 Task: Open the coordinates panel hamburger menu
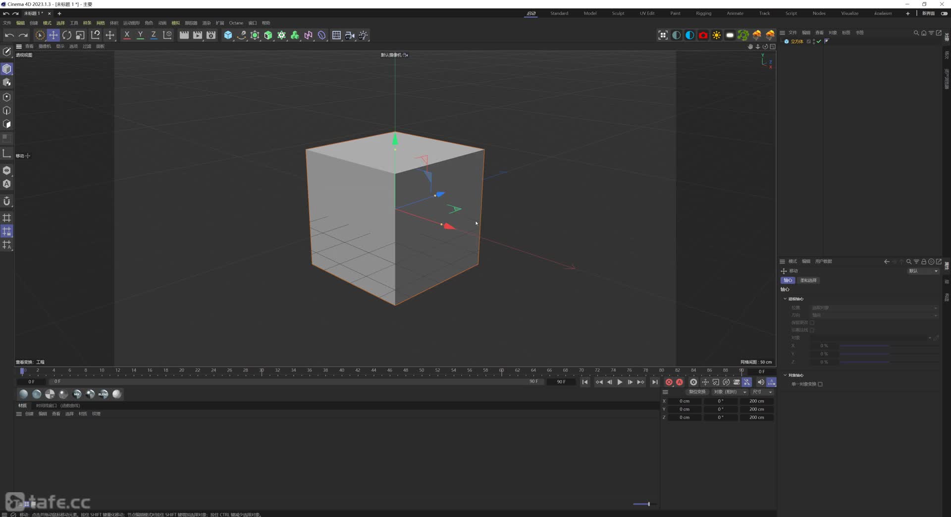(x=666, y=392)
